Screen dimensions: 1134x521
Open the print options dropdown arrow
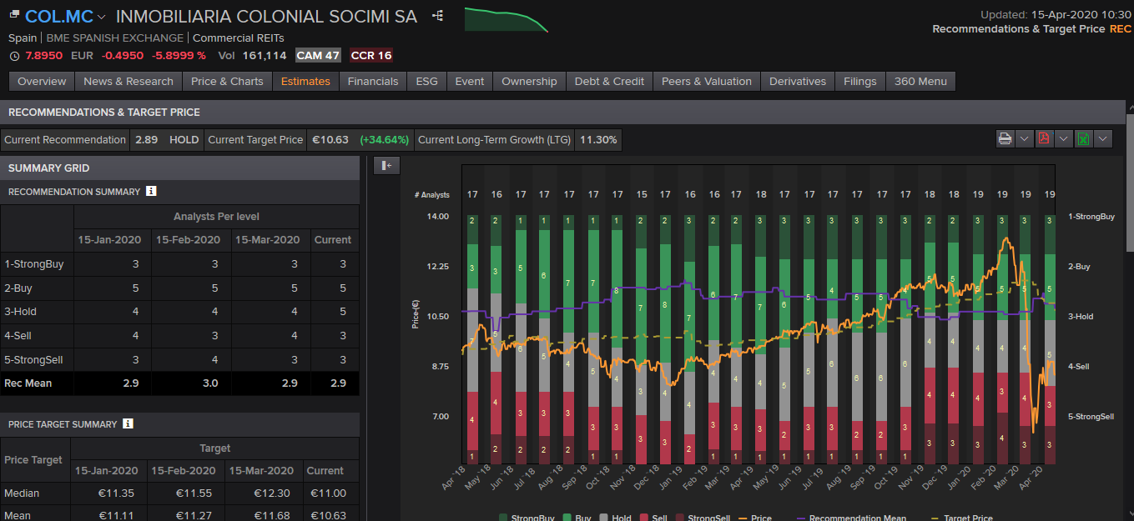coord(1024,139)
